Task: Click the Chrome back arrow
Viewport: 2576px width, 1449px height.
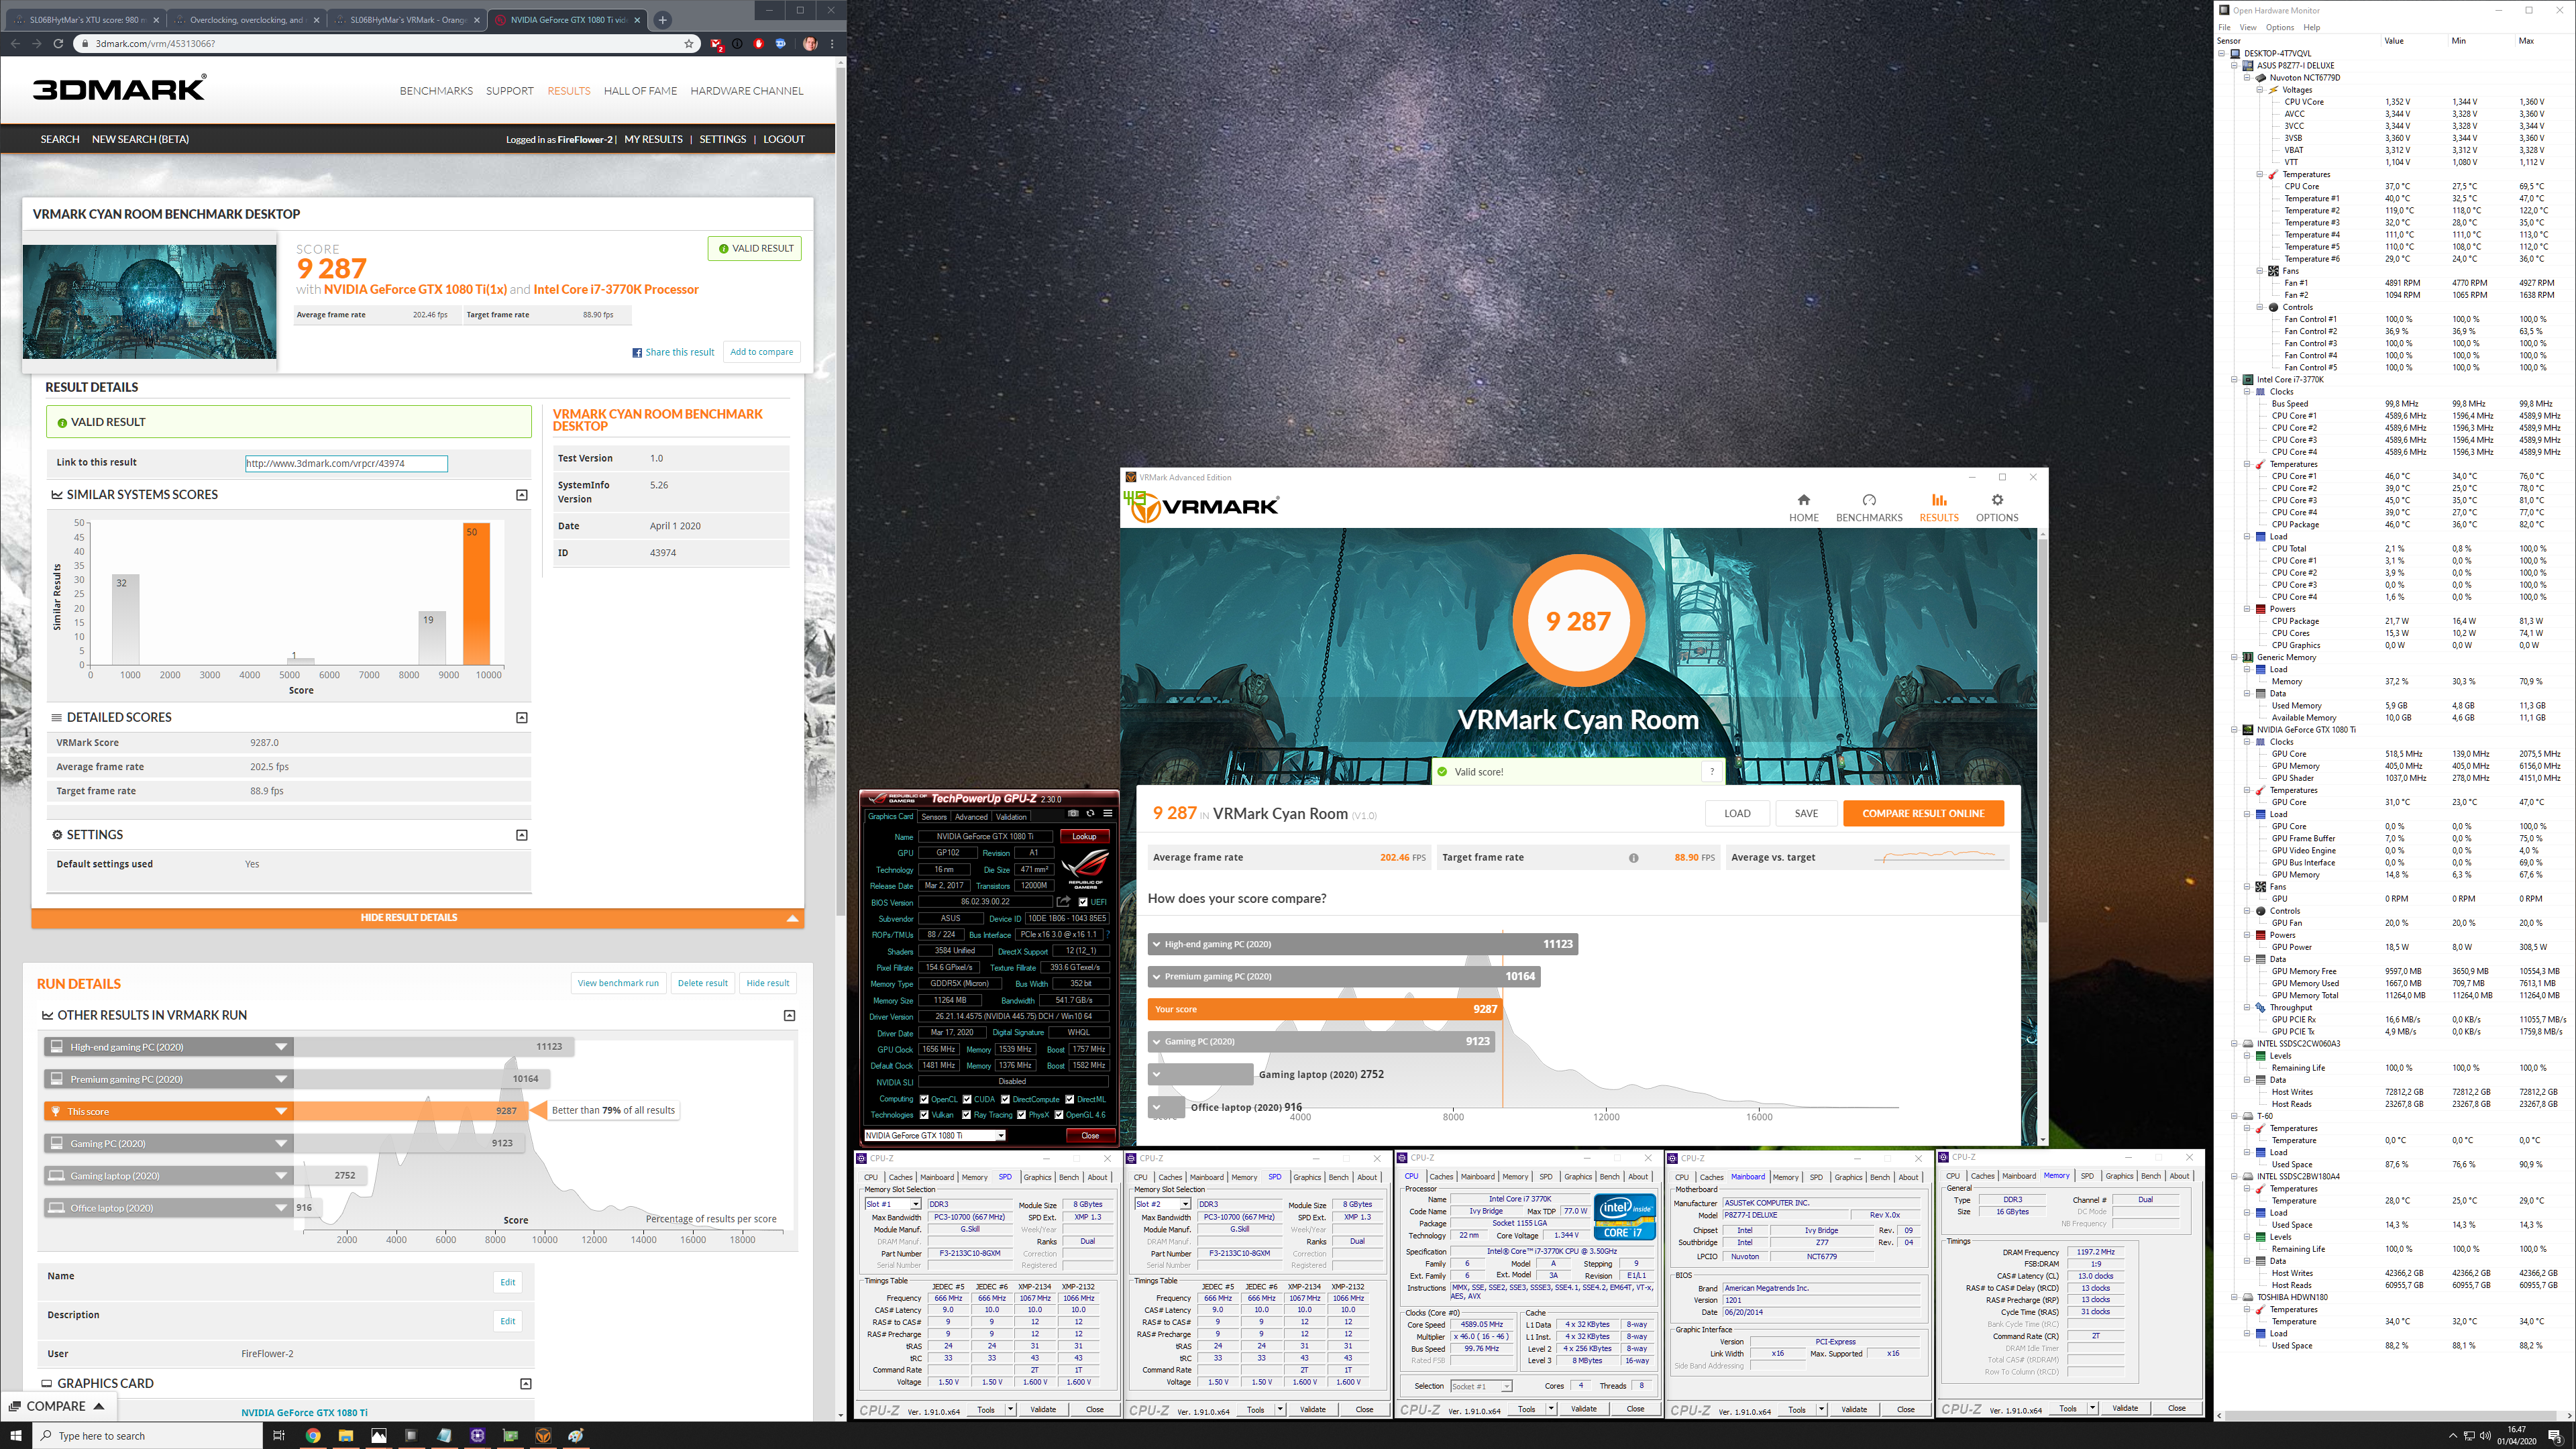Action: pos(15,43)
